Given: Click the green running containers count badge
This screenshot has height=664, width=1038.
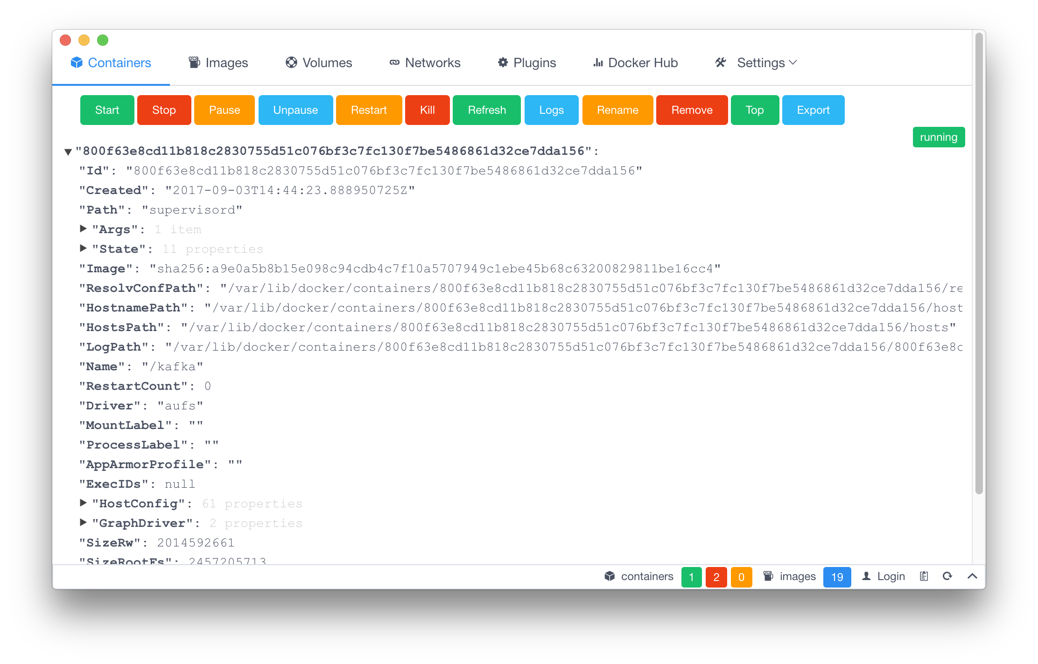Looking at the screenshot, I should (691, 577).
